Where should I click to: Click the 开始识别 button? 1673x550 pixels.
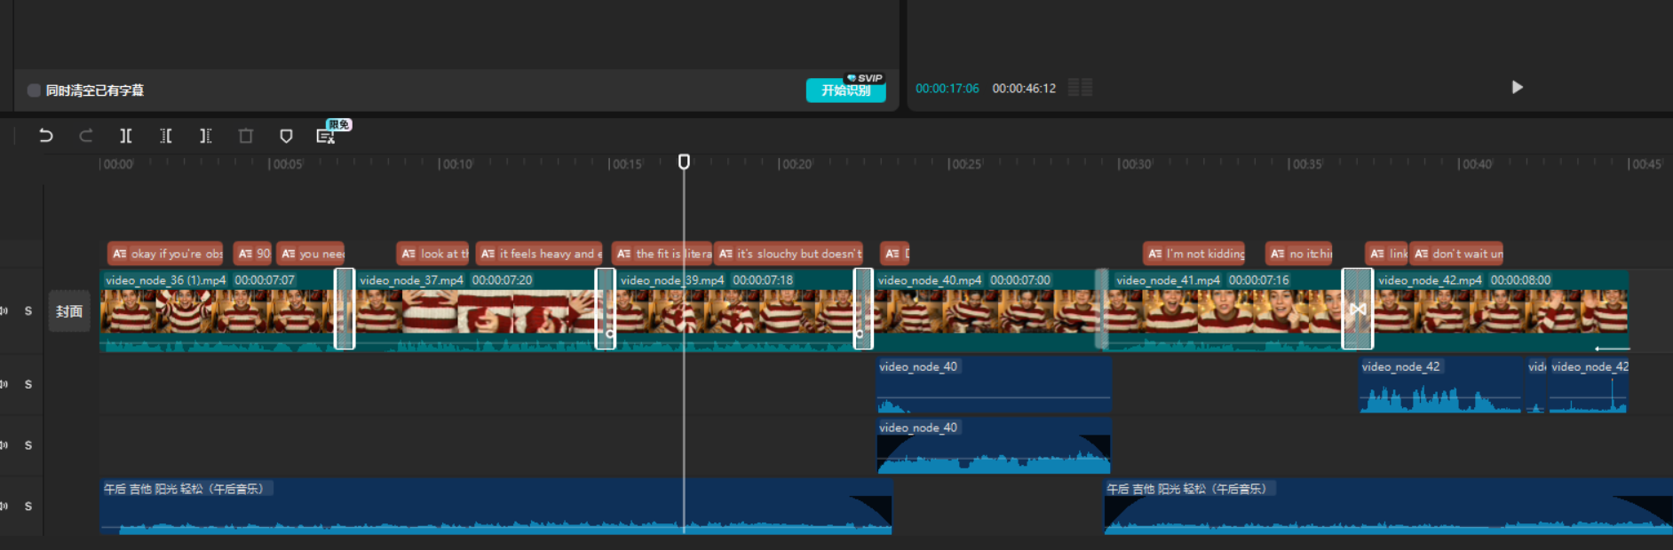coord(846,90)
